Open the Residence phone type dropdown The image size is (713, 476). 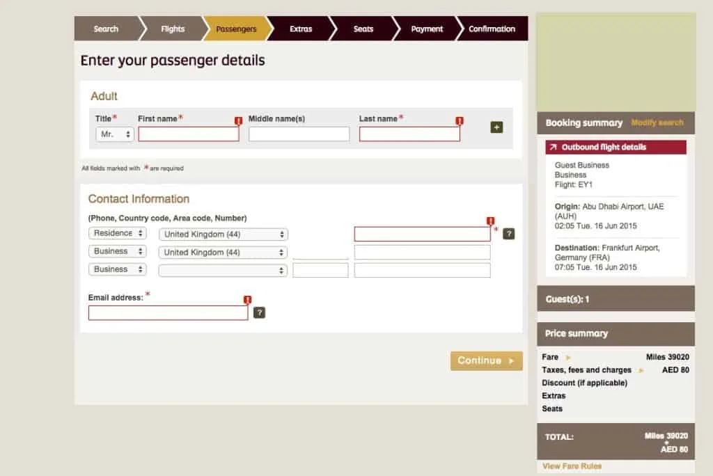coord(117,233)
